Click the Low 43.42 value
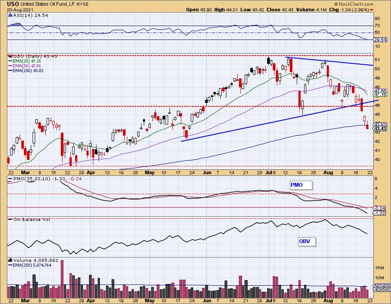Screen dimensions: 391x304 click(x=252, y=10)
